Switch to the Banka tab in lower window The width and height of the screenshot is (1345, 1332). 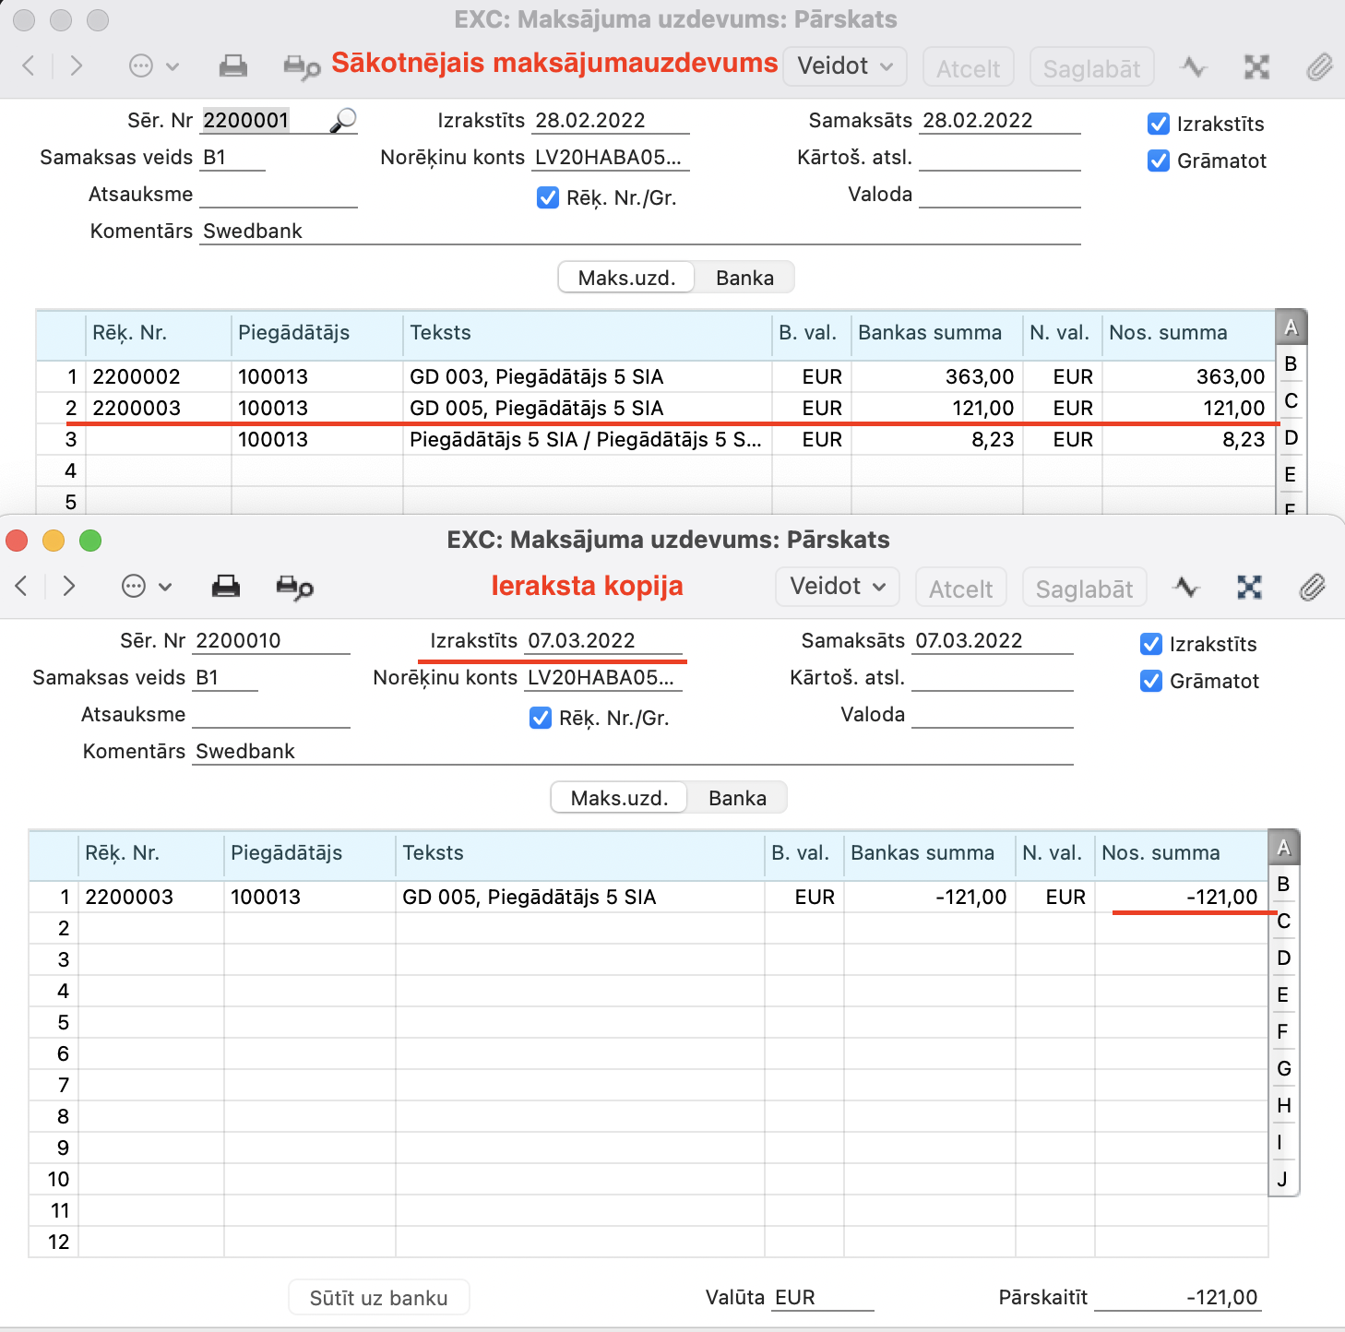737,798
